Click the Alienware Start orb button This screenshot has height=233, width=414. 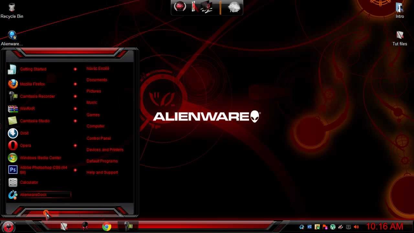pos(8,227)
